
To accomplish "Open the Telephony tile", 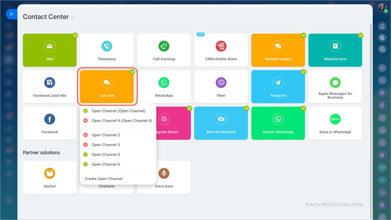I will [x=107, y=50].
